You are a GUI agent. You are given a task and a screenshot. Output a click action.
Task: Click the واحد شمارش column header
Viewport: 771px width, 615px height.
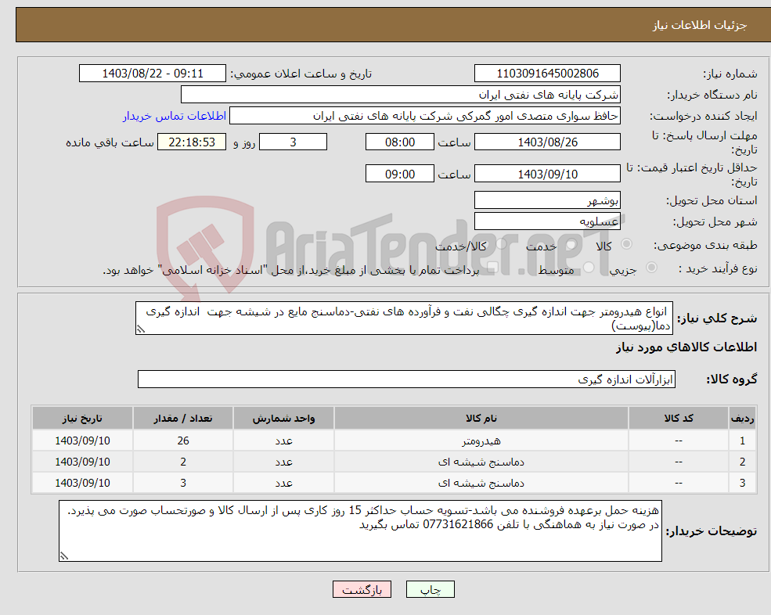point(283,418)
